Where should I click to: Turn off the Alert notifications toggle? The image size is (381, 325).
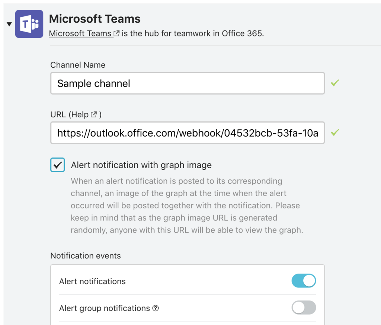[304, 281]
